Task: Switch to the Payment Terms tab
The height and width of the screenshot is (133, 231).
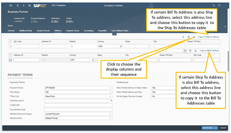Action: [73, 31]
